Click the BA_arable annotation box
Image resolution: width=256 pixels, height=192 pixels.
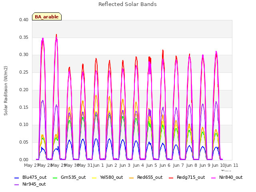[47, 16]
